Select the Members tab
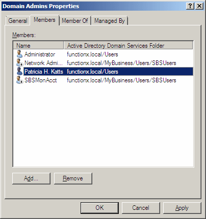Image resolution: width=206 pixels, height=219 pixels. (44, 20)
